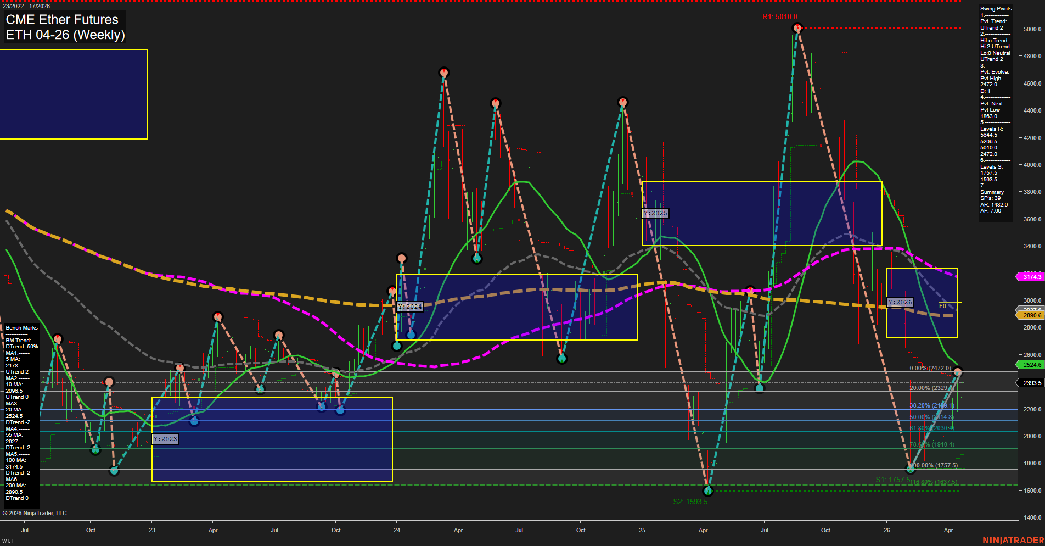Click the teal pivot-low dot below Y:2023 box
Viewport: 1045px width, 546px height.
click(x=115, y=471)
